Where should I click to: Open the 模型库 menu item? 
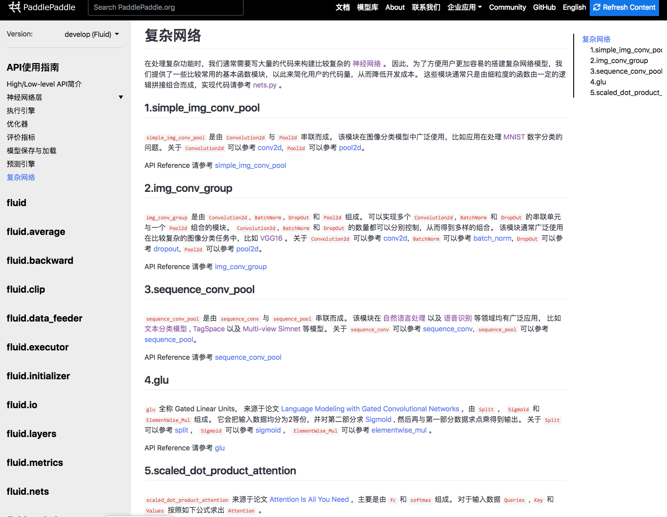[367, 8]
